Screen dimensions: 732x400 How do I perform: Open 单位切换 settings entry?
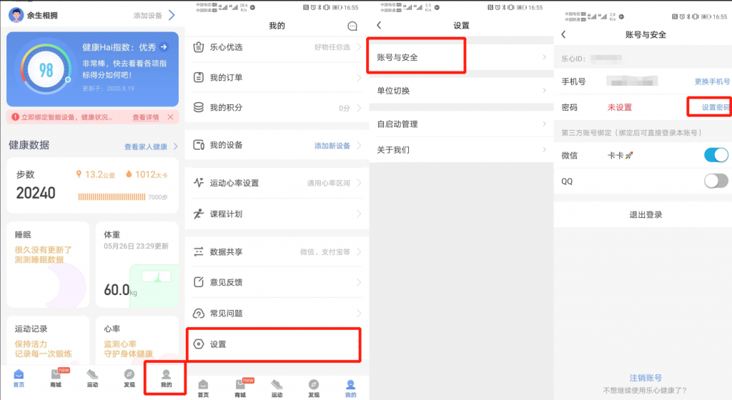461,91
